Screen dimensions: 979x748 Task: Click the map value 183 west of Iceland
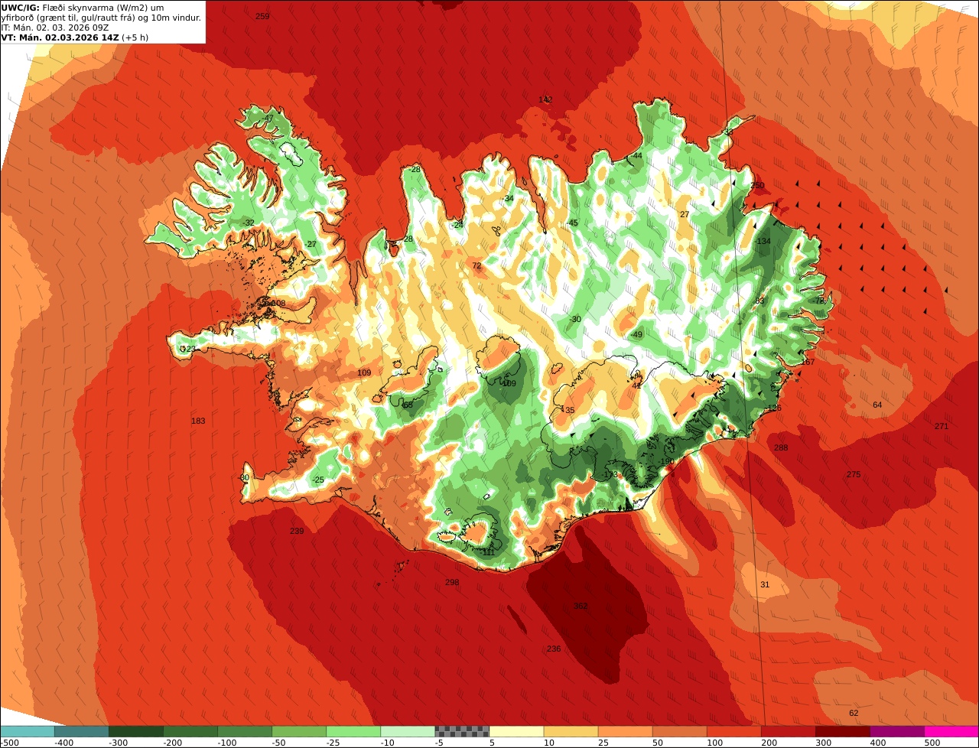[198, 421]
